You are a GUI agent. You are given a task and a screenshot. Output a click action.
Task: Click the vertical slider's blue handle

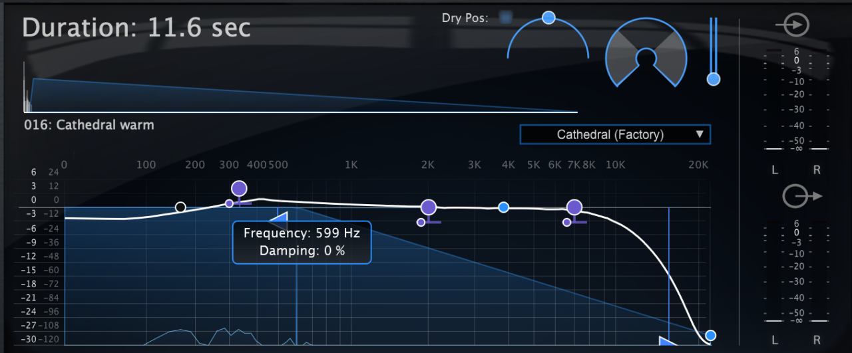pyautogui.click(x=714, y=79)
